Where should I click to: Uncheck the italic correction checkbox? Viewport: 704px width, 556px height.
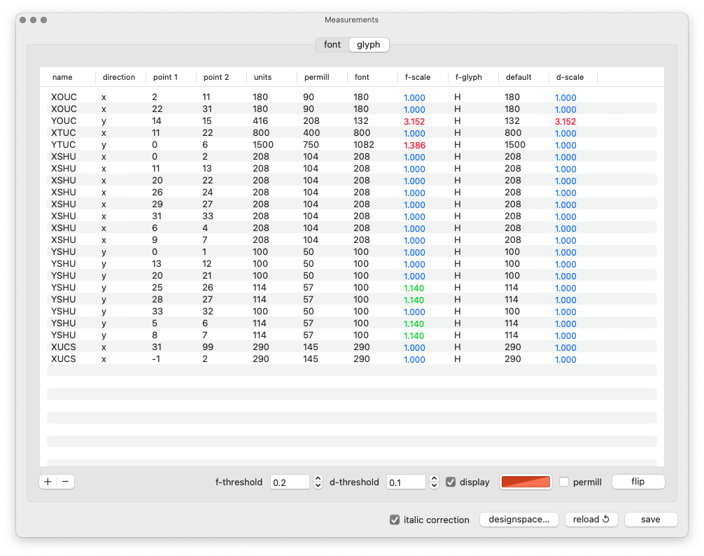tap(395, 520)
